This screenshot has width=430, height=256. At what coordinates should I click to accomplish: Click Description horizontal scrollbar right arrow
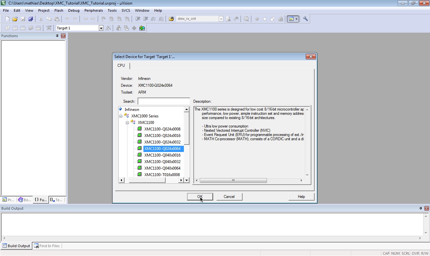pos(301,180)
